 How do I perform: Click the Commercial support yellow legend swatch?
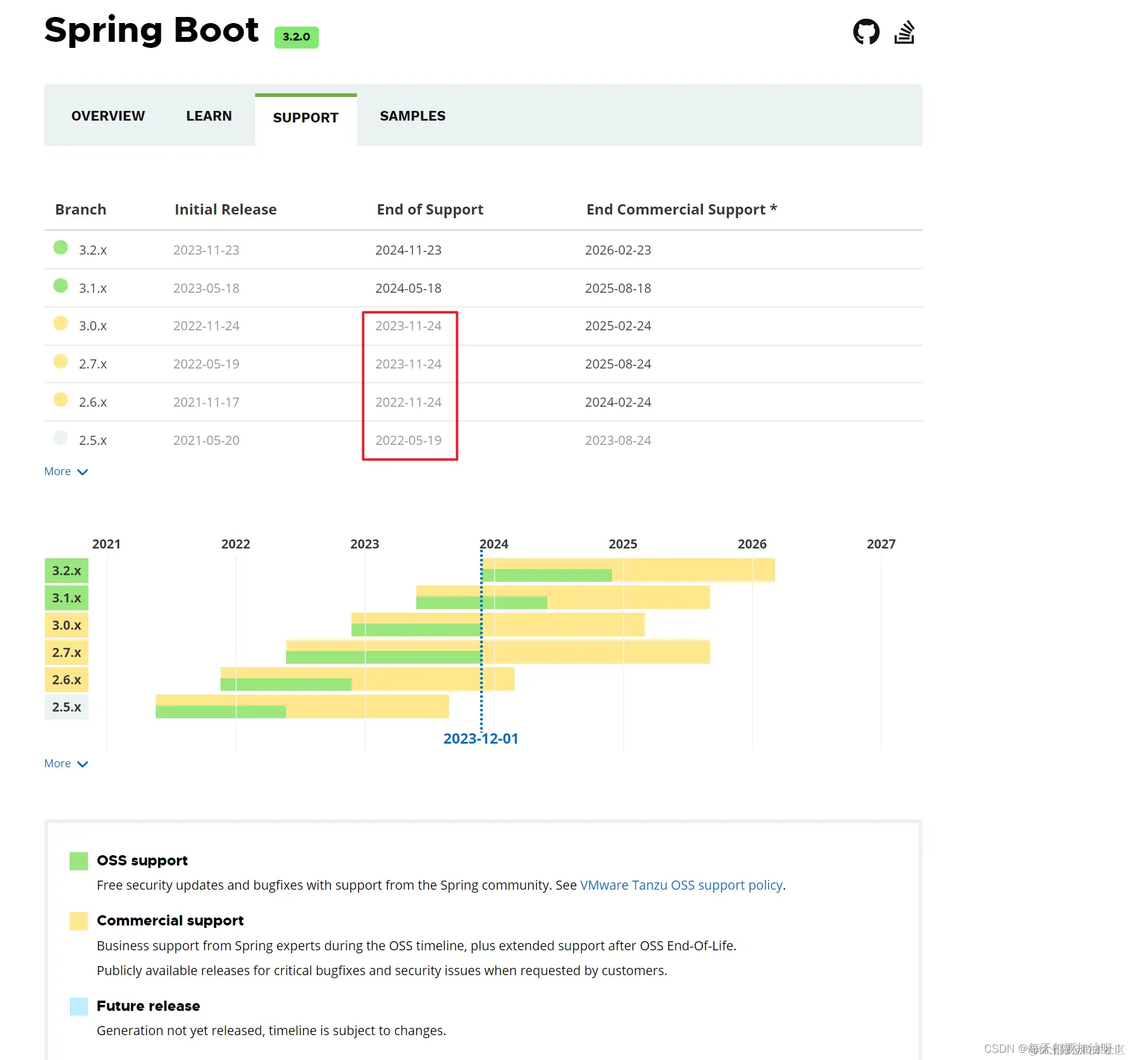[x=79, y=921]
